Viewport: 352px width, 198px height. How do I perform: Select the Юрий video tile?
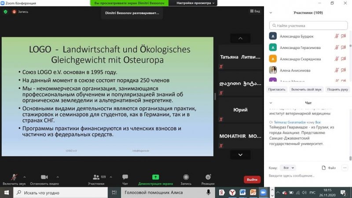pos(240,110)
